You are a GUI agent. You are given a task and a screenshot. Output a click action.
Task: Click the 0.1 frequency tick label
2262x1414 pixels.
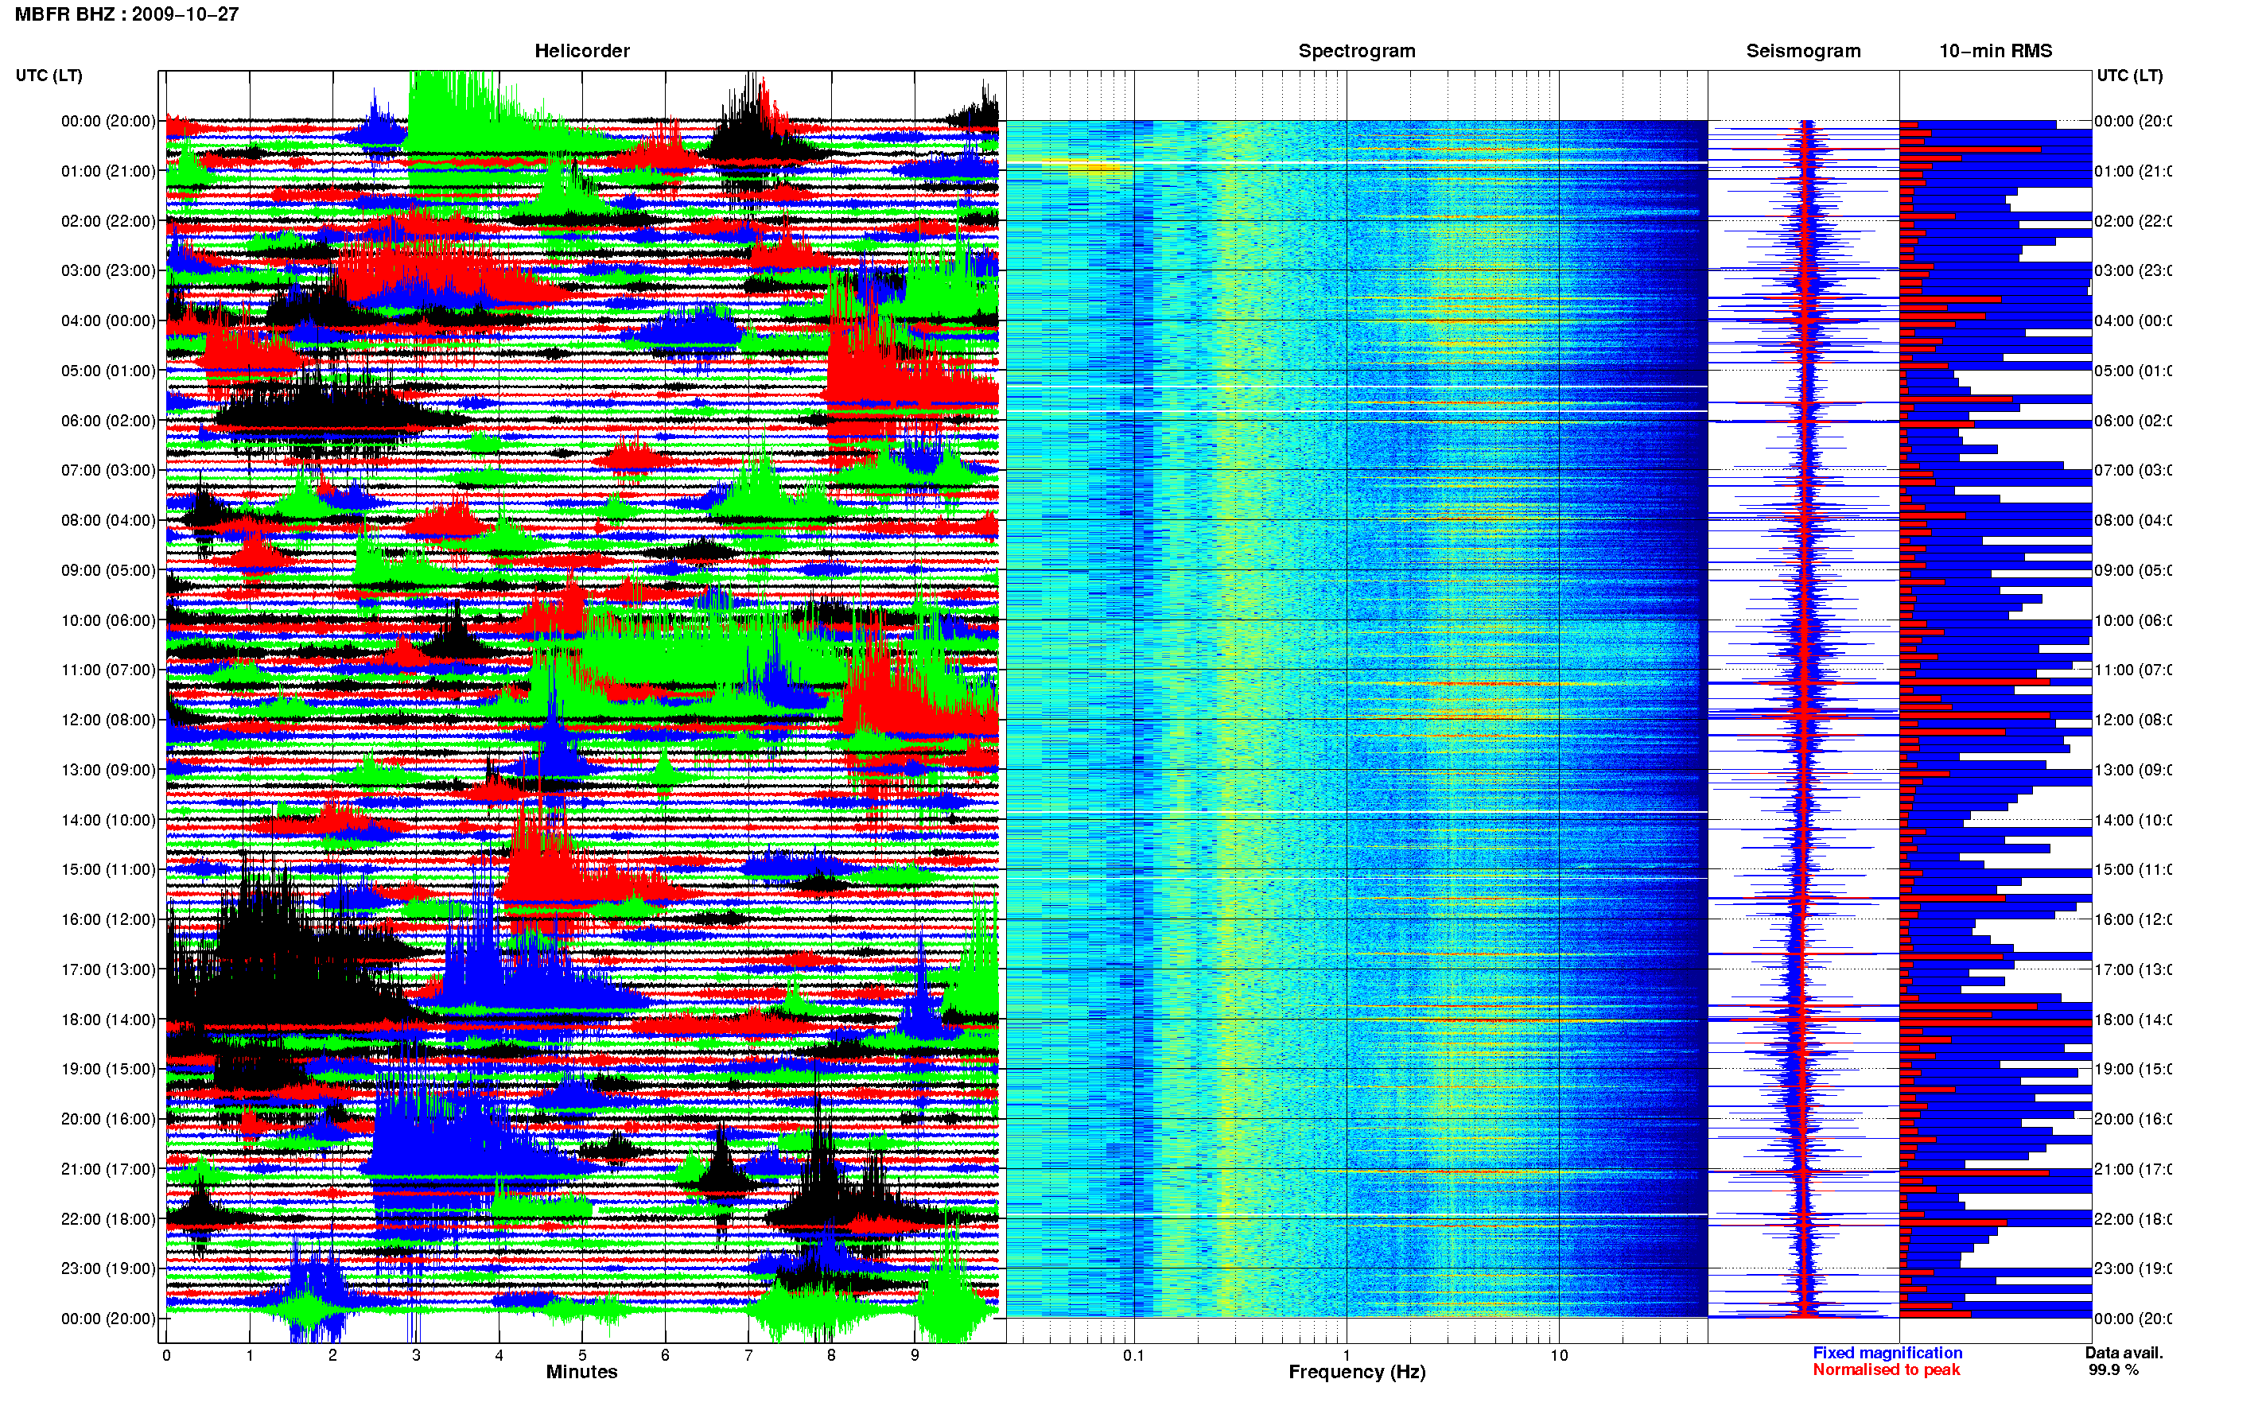1133,1355
